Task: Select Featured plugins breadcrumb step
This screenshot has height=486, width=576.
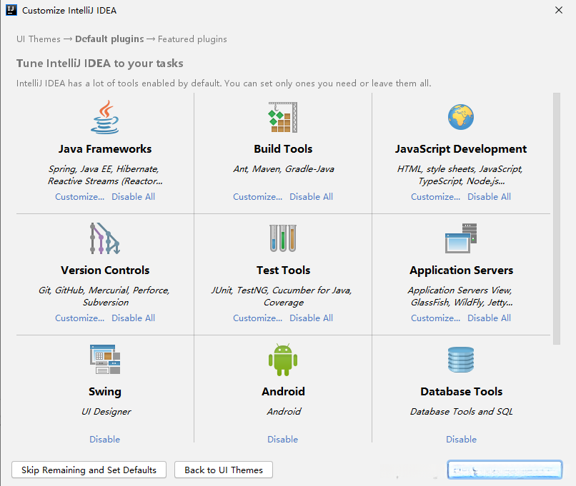Action: click(x=192, y=39)
